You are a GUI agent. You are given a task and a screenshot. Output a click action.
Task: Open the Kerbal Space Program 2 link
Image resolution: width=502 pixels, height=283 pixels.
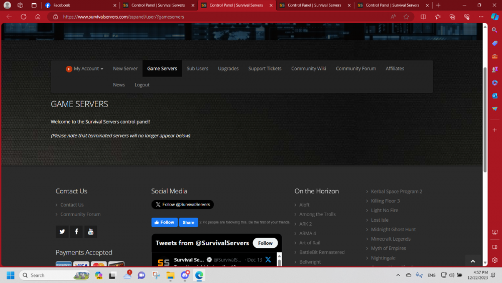pyautogui.click(x=397, y=192)
